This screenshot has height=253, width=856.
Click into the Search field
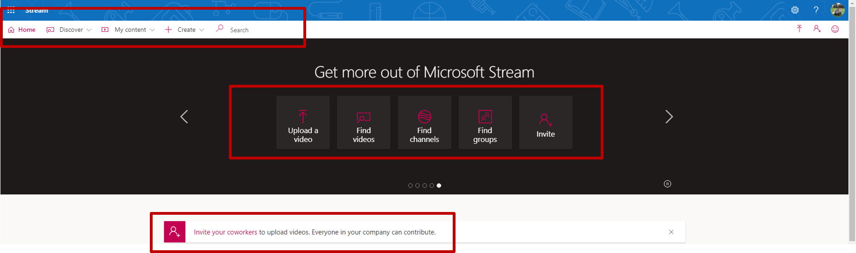click(259, 30)
